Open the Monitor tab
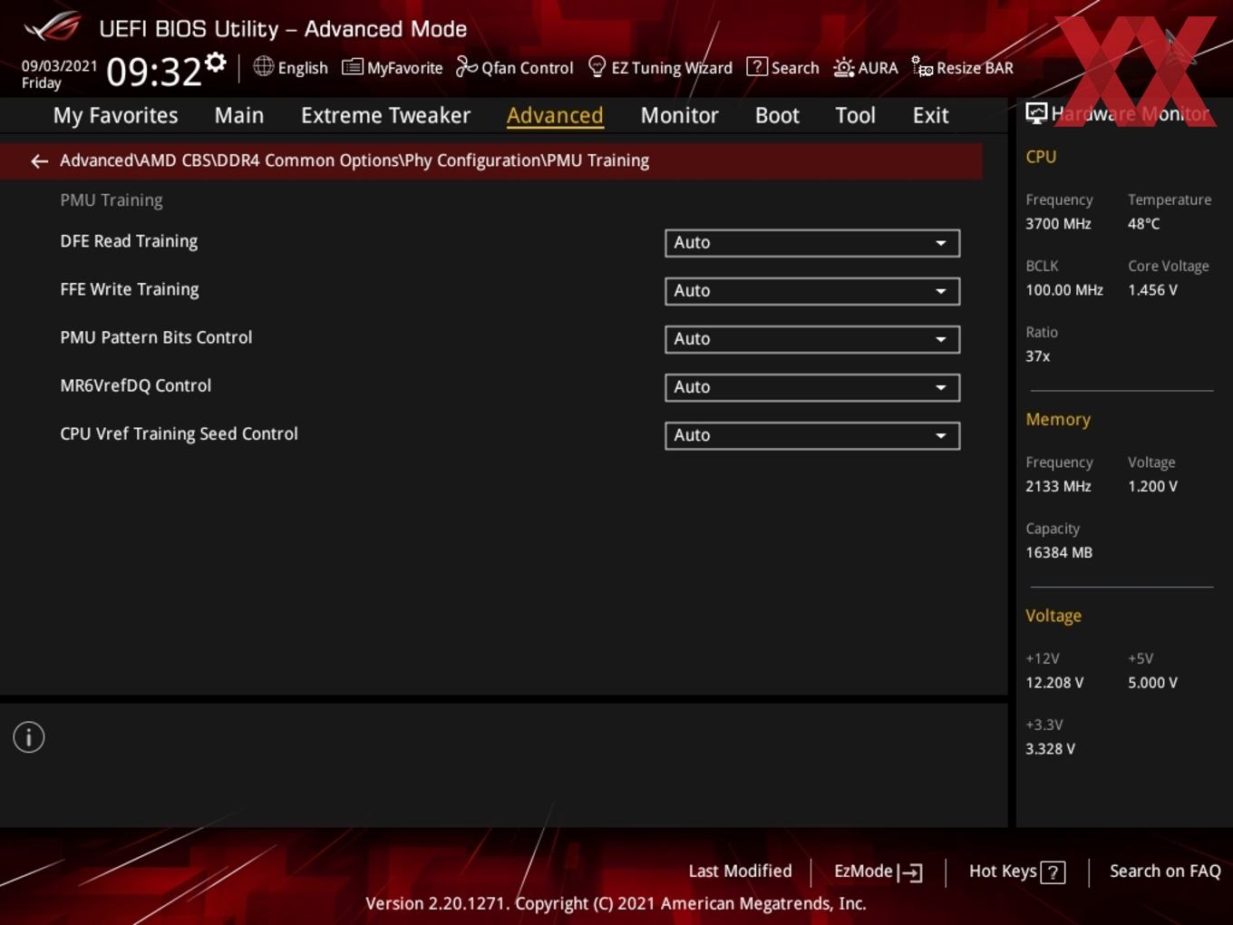The image size is (1233, 925). point(679,115)
